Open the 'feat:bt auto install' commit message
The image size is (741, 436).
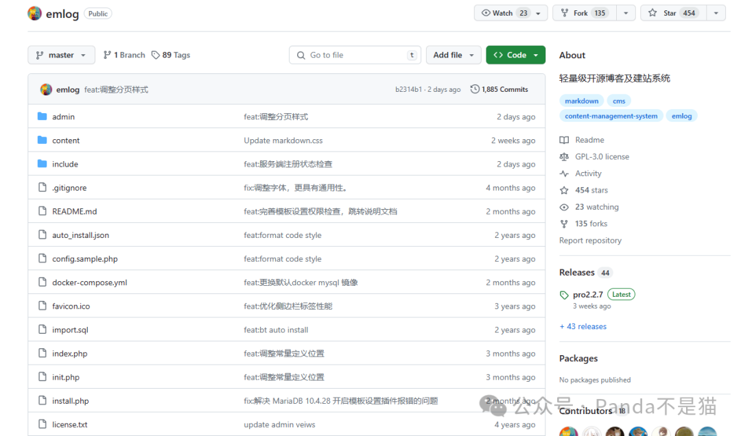(276, 330)
